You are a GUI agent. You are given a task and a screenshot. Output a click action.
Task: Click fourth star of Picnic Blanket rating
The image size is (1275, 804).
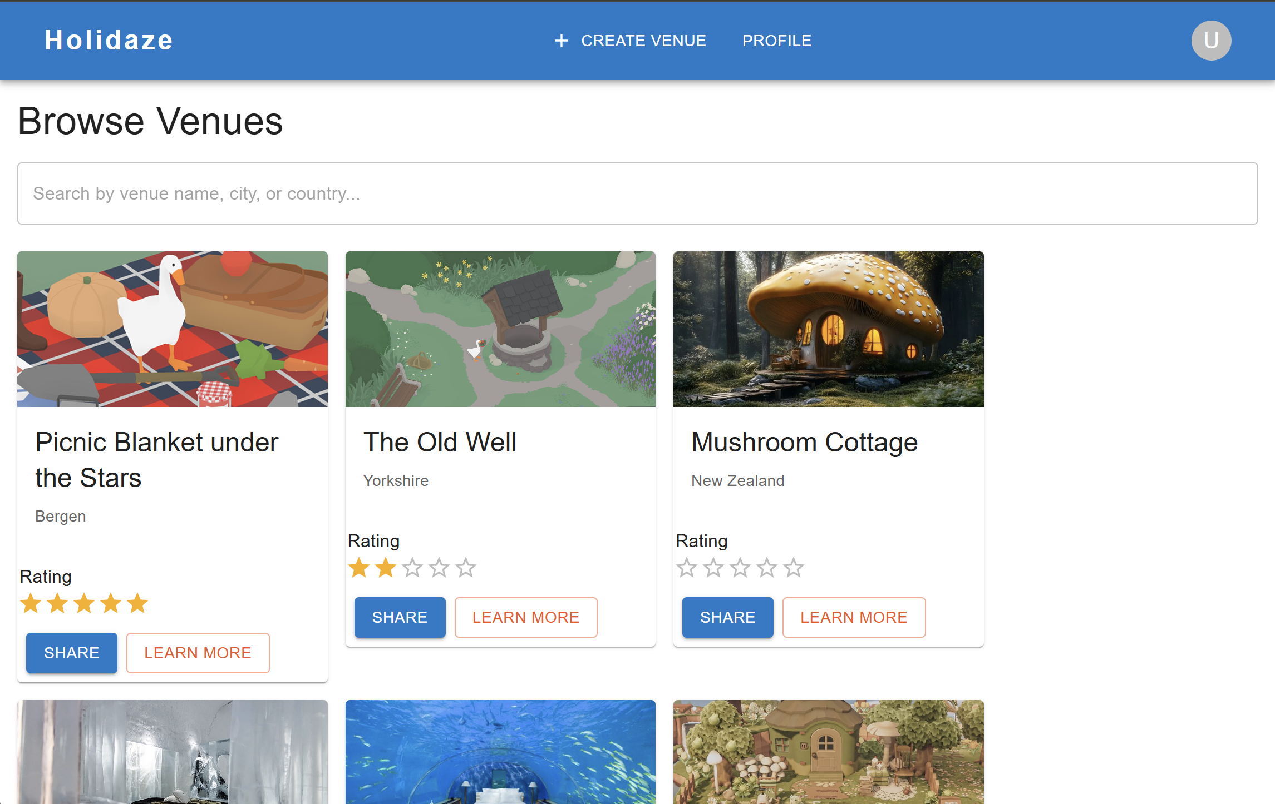point(111,603)
